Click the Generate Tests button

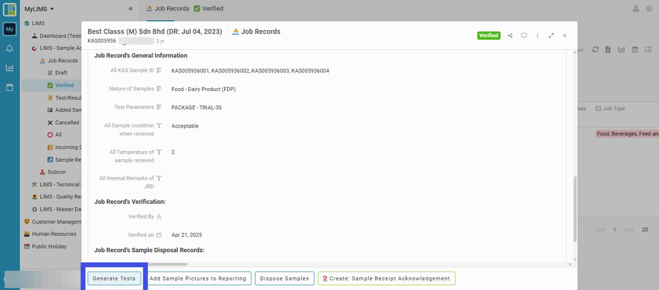[114, 279]
